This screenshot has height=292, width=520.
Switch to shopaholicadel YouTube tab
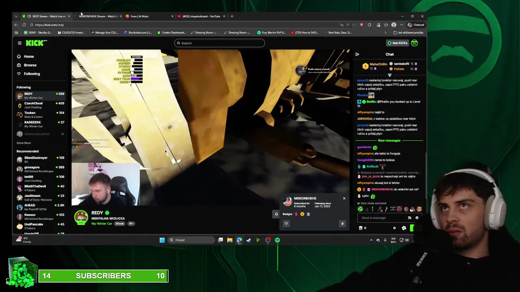click(x=201, y=16)
